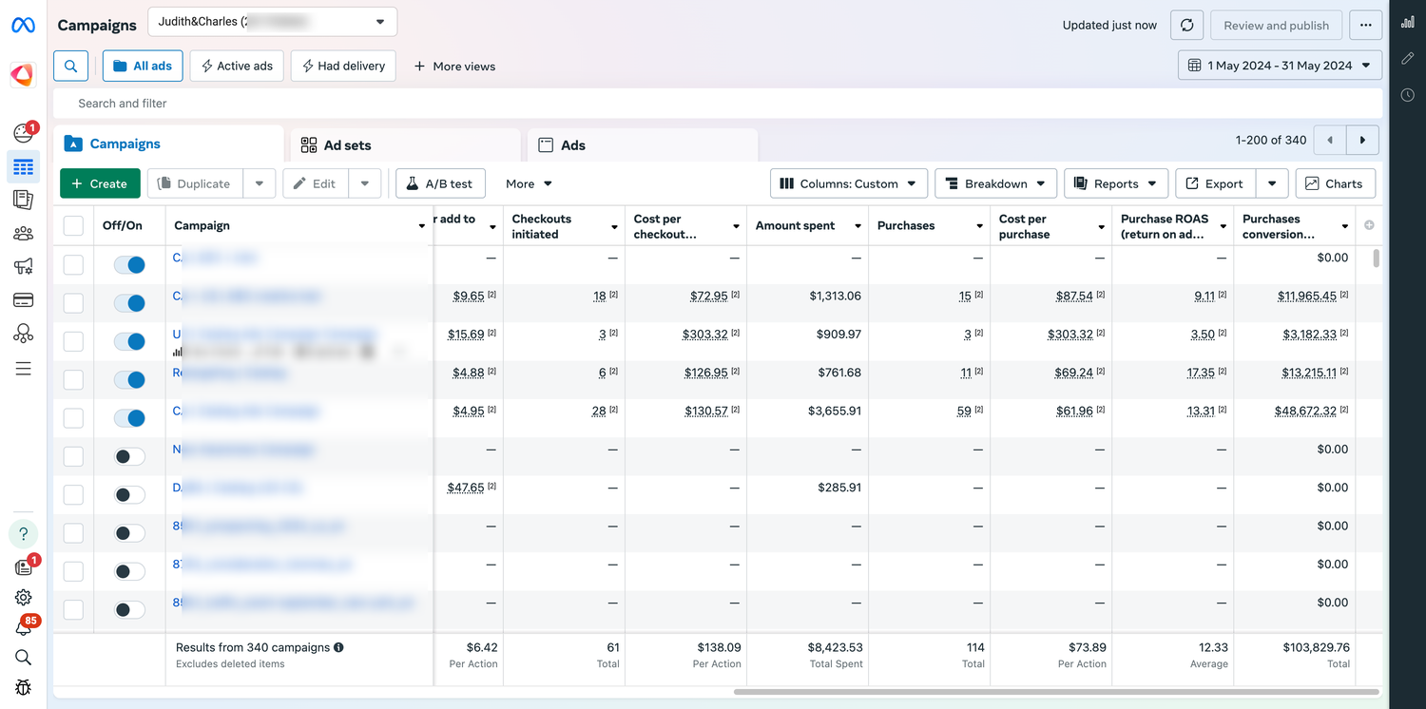The width and height of the screenshot is (1426, 709).
Task: Open Reports dropdown
Action: [1116, 183]
